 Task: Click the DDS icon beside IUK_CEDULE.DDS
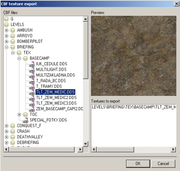click(32, 64)
